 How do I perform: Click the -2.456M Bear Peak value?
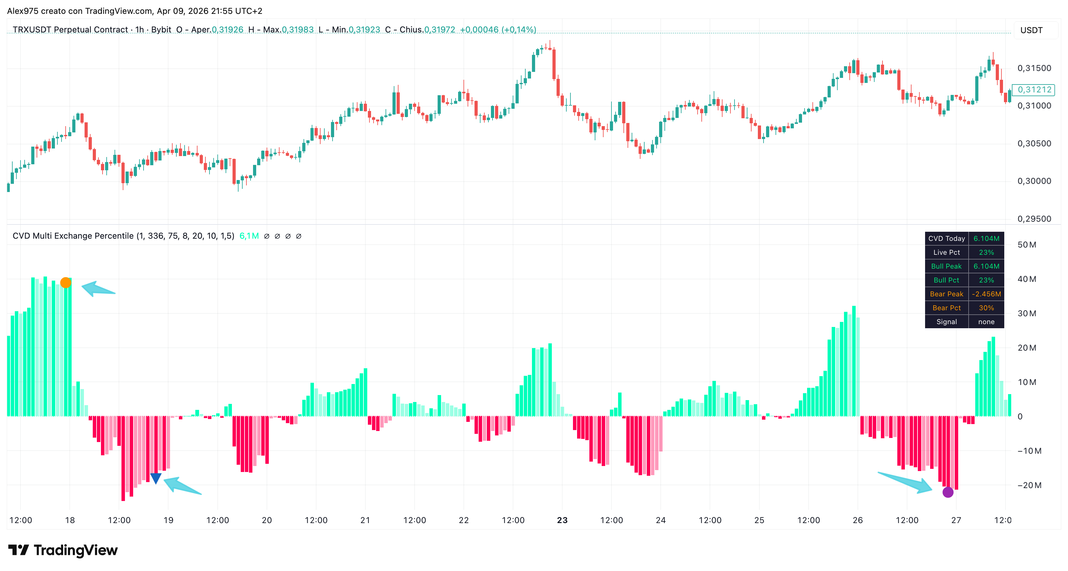click(x=986, y=294)
